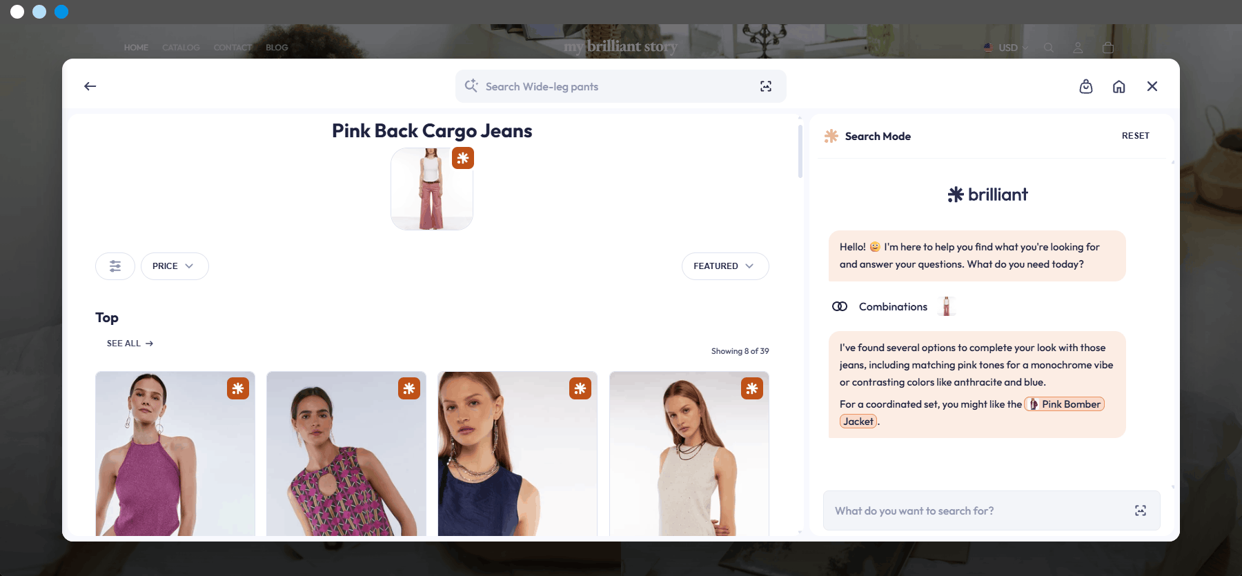Click the my brilliant story site logo
1242x576 pixels.
tap(620, 46)
